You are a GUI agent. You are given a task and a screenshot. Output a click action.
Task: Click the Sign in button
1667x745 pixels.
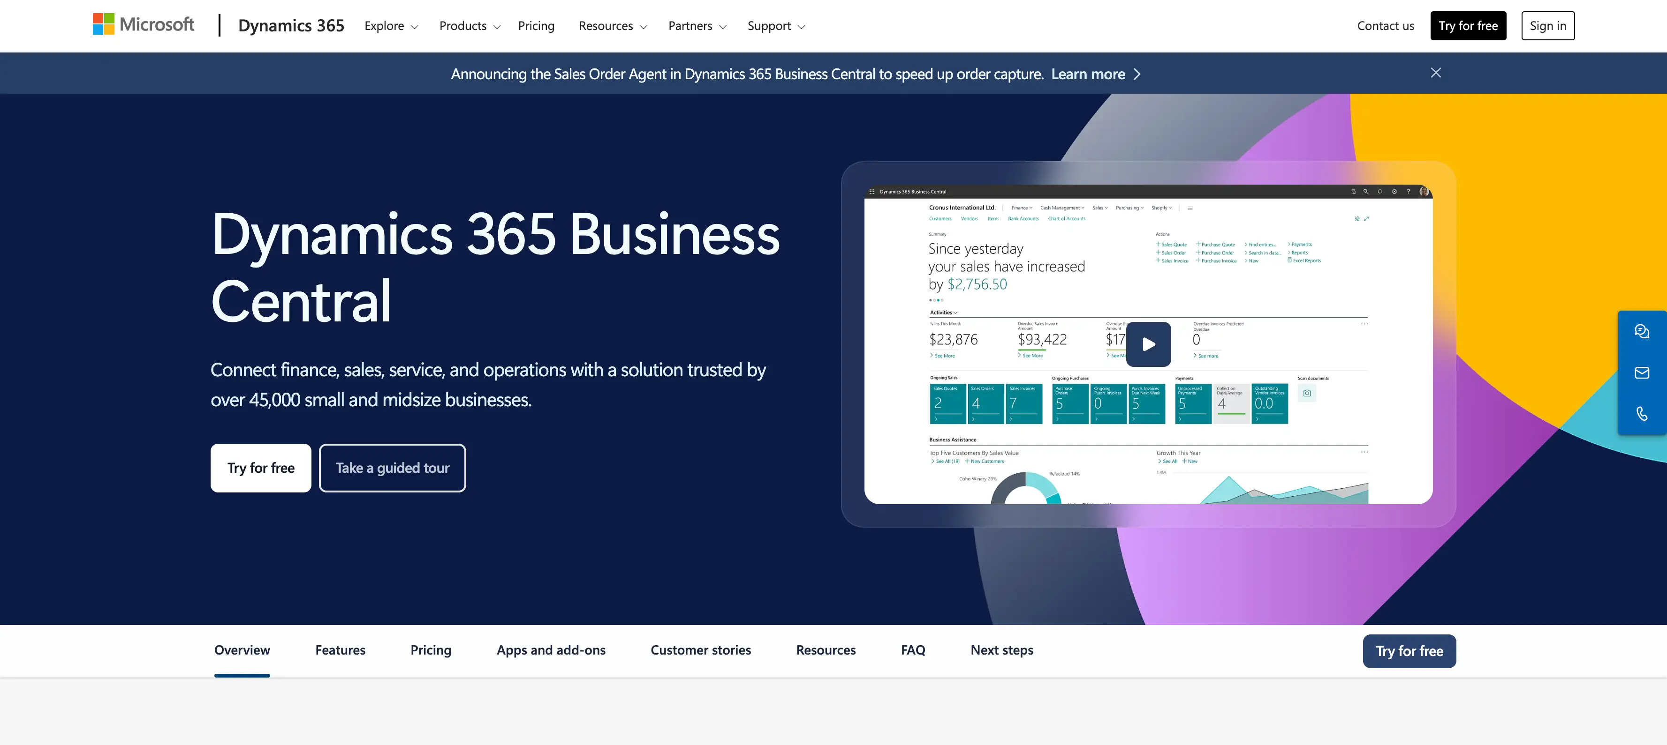point(1547,26)
